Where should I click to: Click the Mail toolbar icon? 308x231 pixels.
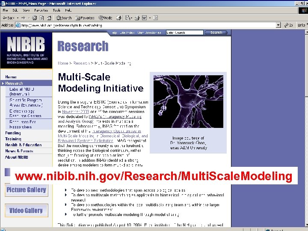[x=127, y=18]
